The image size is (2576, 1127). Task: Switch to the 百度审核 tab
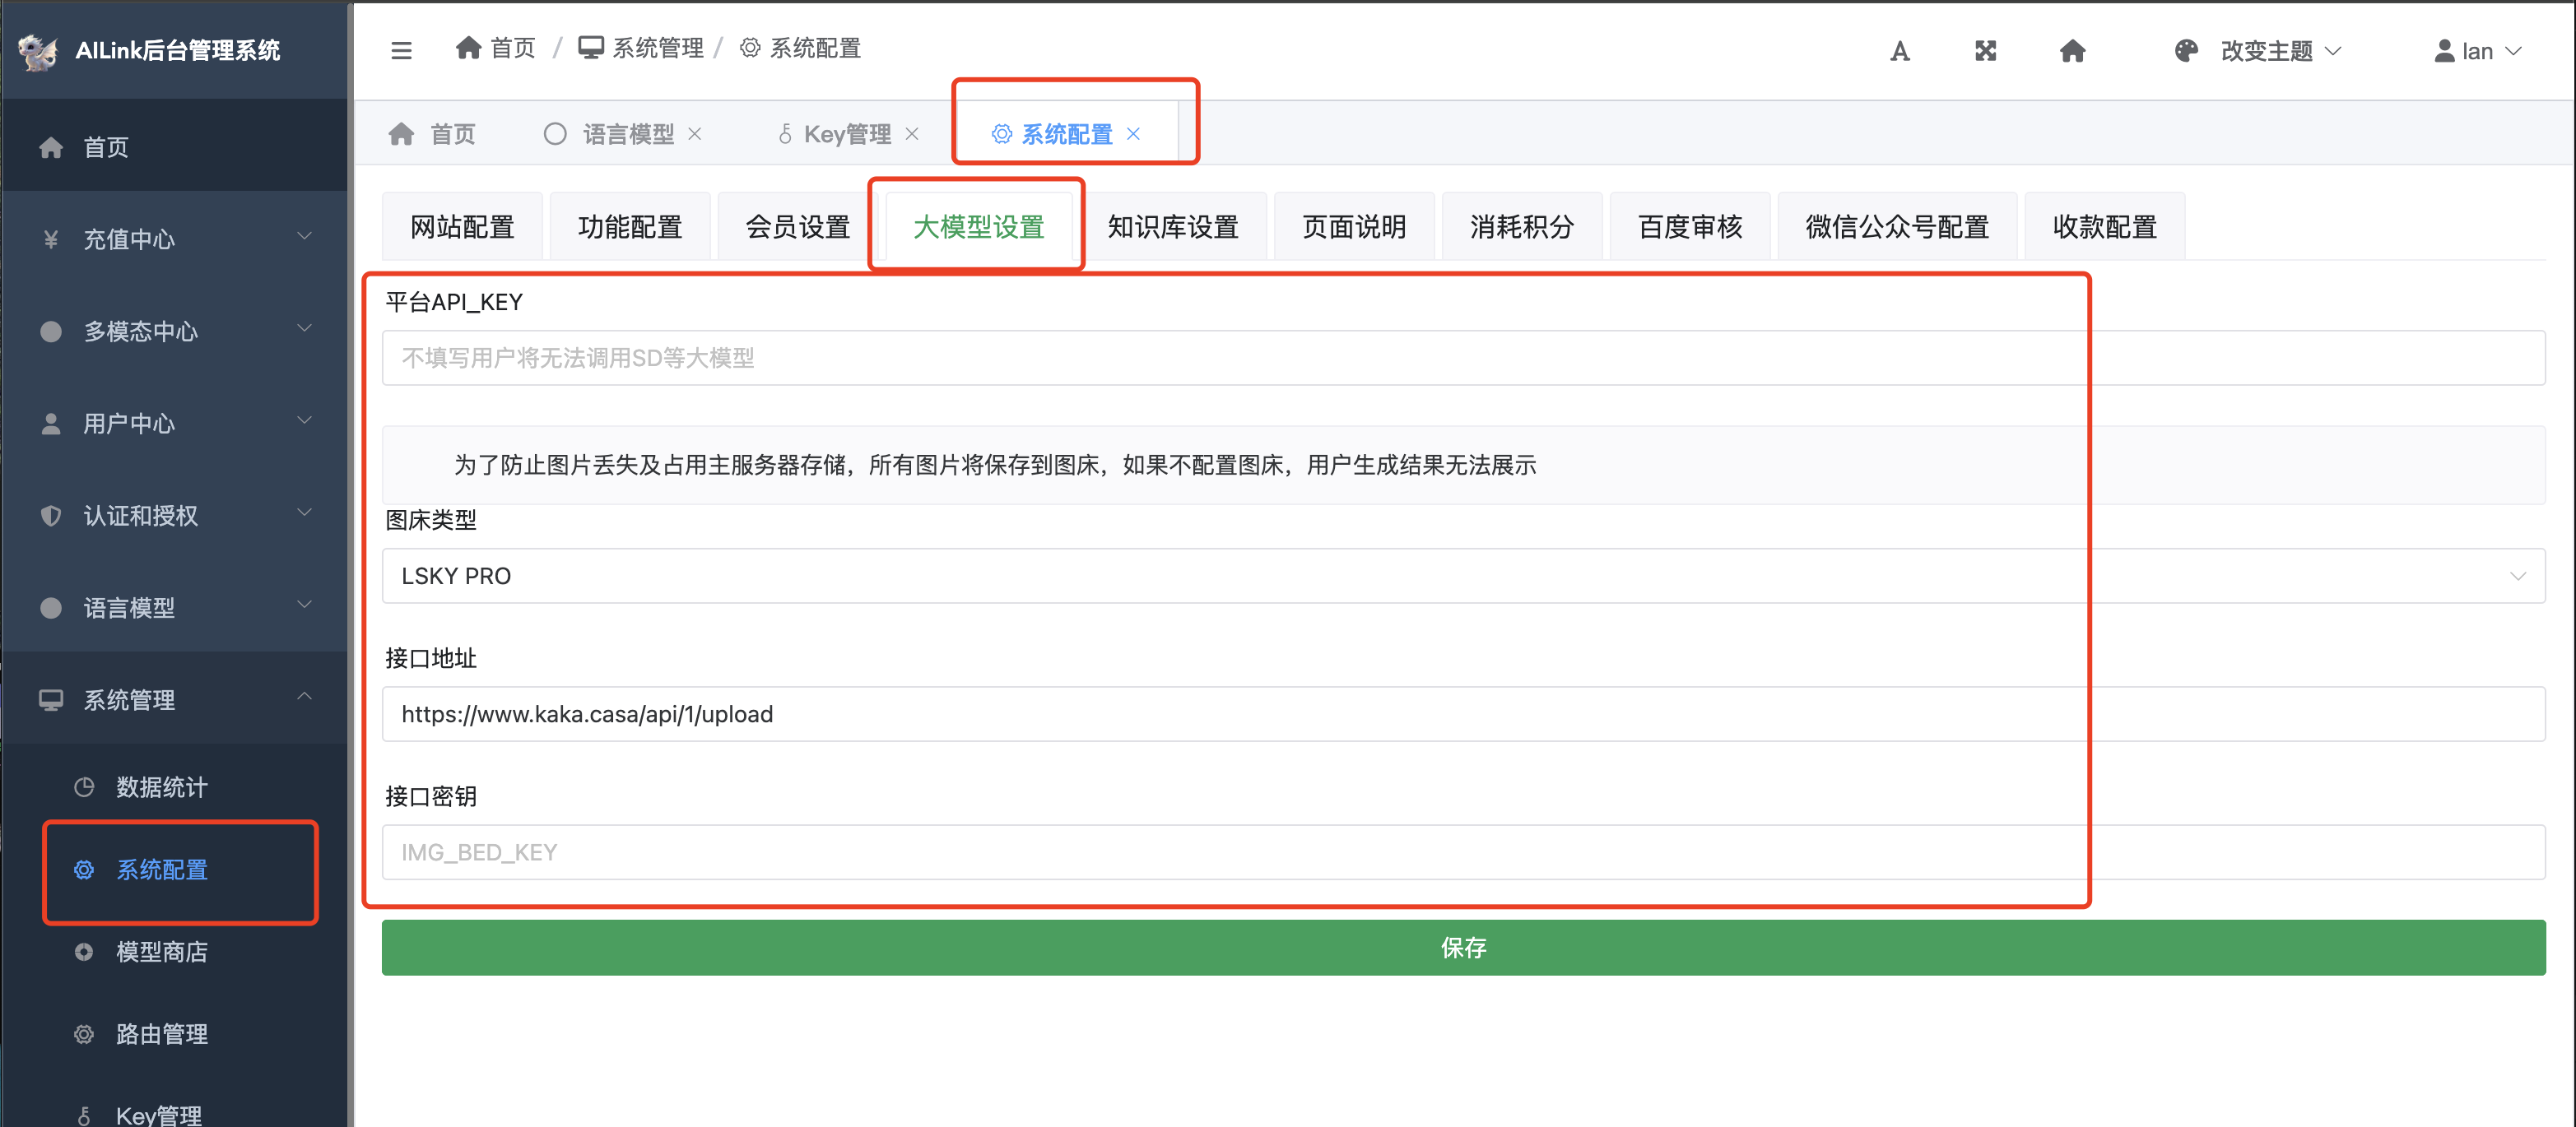click(x=1690, y=227)
